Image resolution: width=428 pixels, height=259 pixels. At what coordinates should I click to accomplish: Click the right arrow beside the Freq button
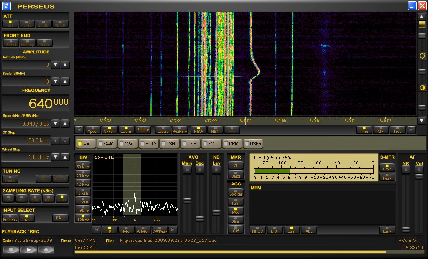click(411, 130)
